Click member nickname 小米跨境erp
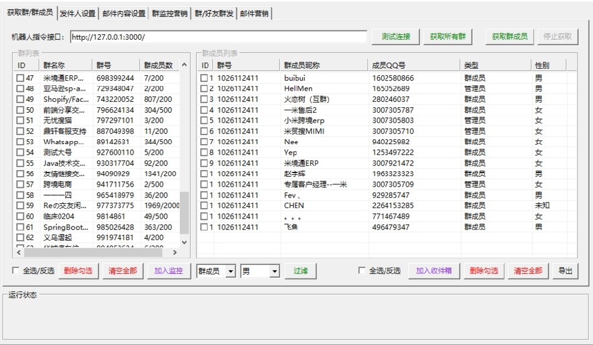This screenshot has height=345, width=593. pyautogui.click(x=304, y=120)
